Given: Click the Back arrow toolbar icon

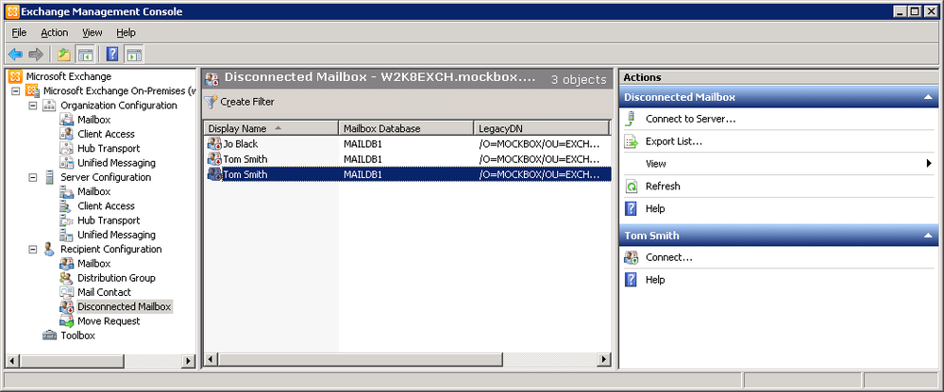Looking at the screenshot, I should (16, 55).
